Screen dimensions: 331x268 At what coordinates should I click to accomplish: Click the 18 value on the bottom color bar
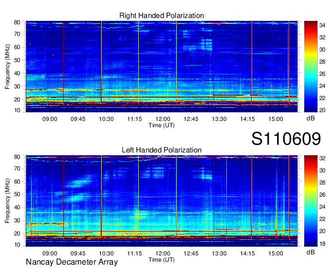[x=322, y=244]
